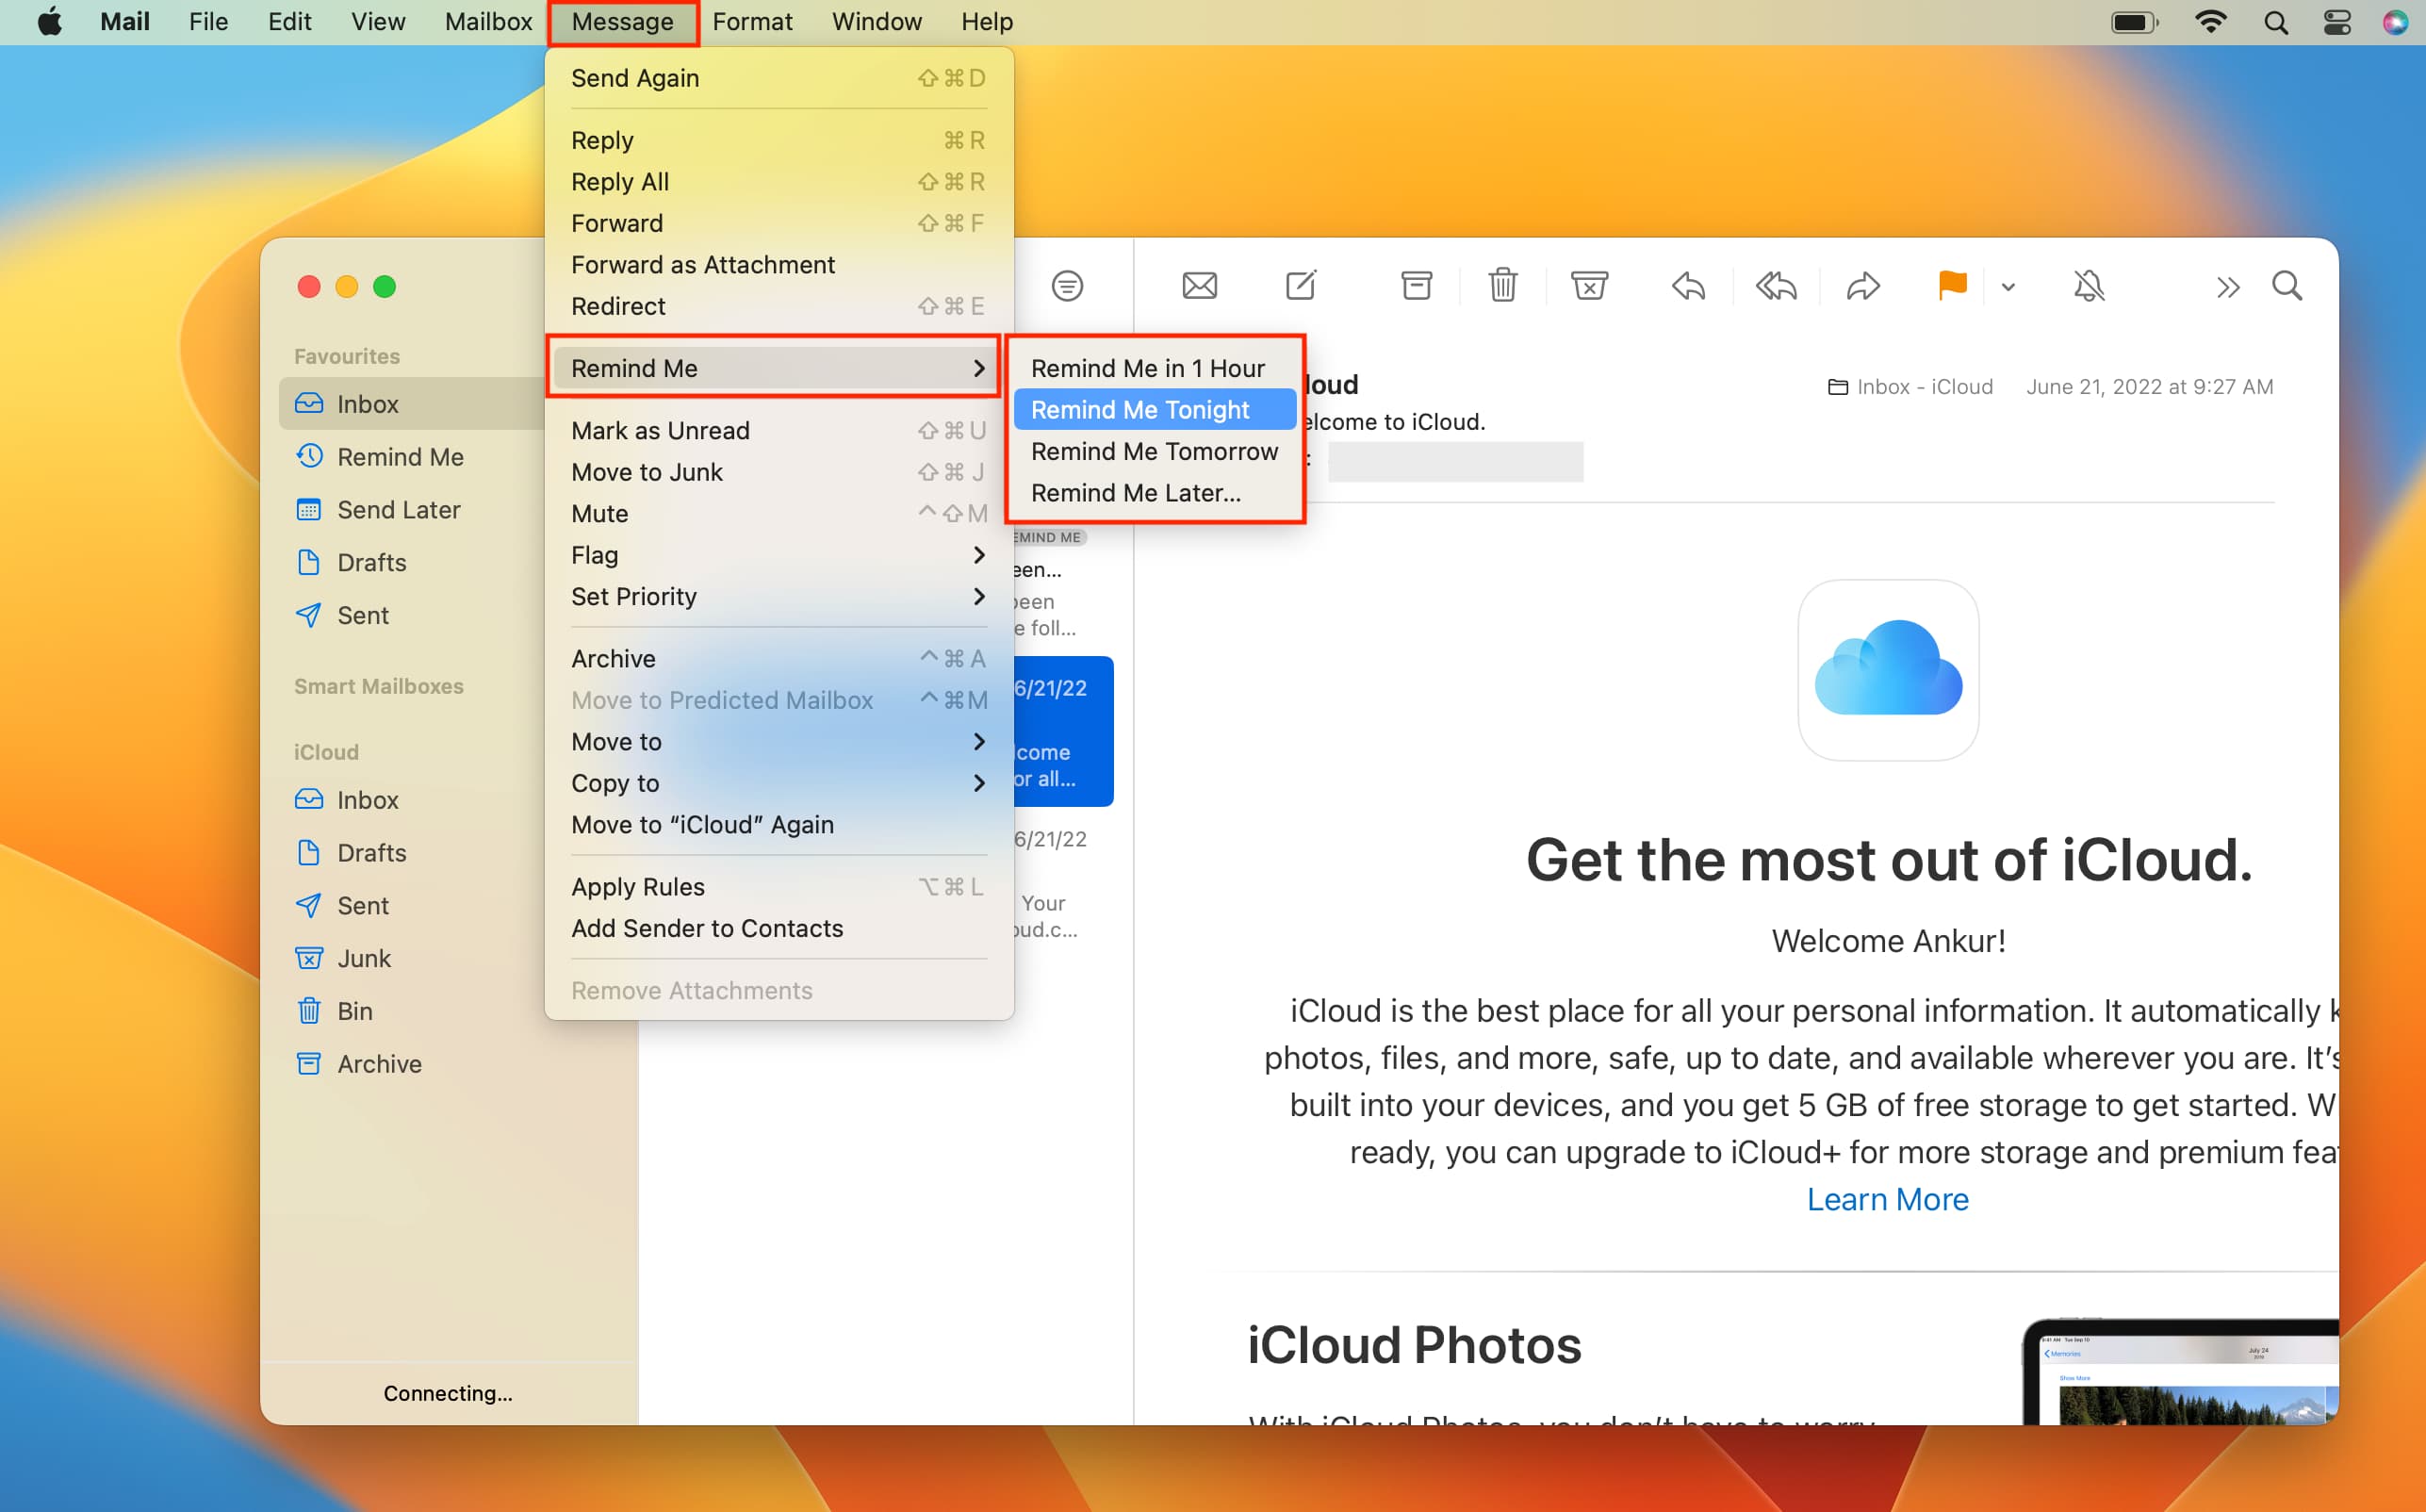
Task: Select Remind Me Tonight
Action: [x=1155, y=410]
